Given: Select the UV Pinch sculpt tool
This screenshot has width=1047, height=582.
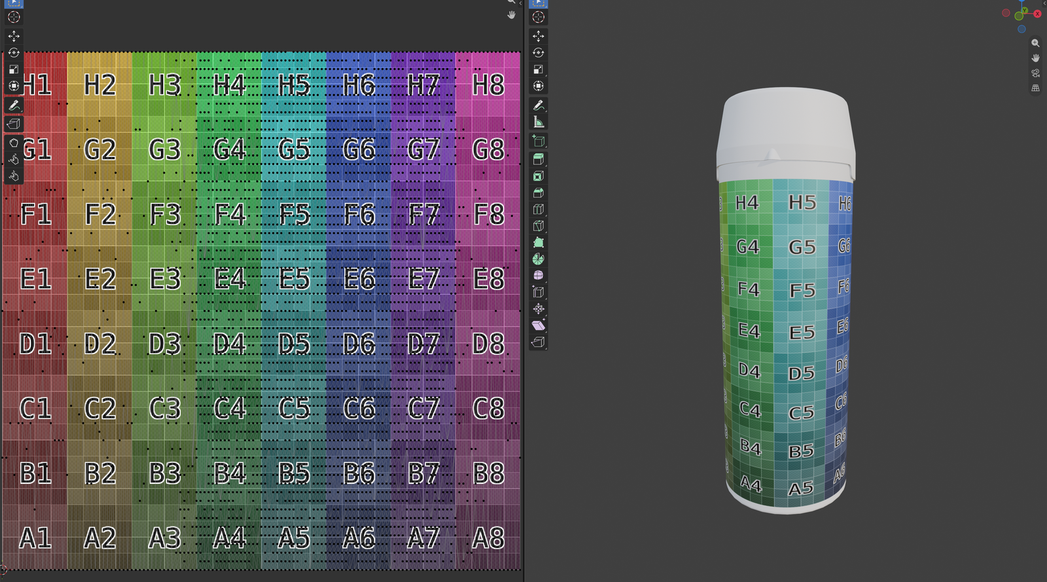Looking at the screenshot, I should pos(14,175).
